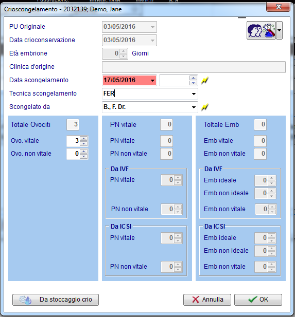Click the red X Annulla button
Screen dimensions: 295x317
click(x=207, y=300)
